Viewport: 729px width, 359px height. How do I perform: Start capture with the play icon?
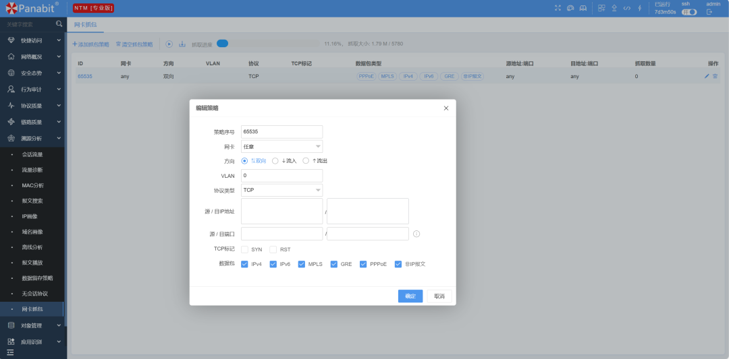(169, 44)
